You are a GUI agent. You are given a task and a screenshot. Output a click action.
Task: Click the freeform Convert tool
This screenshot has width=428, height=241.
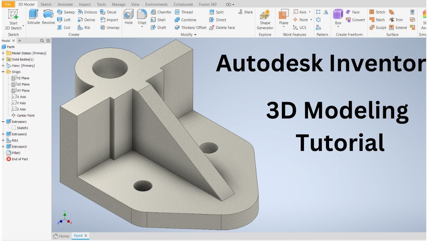pyautogui.click(x=355, y=20)
